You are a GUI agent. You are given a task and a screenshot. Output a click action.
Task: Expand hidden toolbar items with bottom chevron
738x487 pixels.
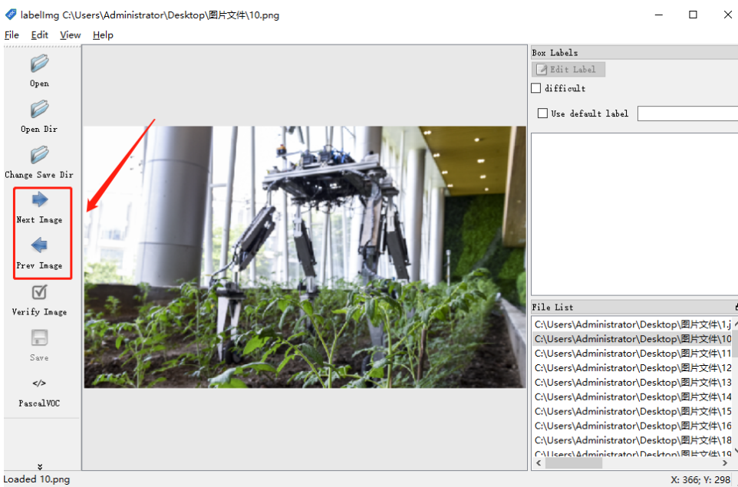40,466
